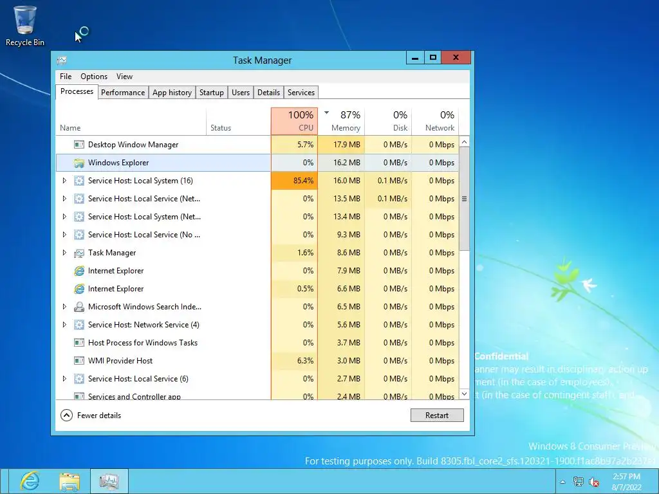This screenshot has height=494, width=659.
Task: Collapse view with Fewer details
Action: [91, 416]
